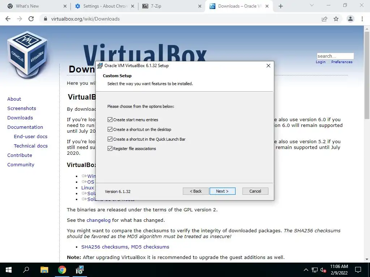370x277 pixels.
Task: Click the browser forward arrow
Action: (x=20, y=19)
